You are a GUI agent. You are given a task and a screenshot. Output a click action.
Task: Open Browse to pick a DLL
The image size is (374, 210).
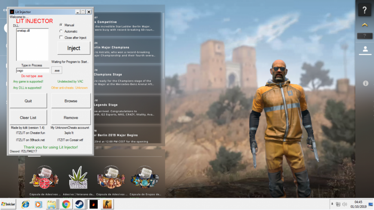click(71, 101)
